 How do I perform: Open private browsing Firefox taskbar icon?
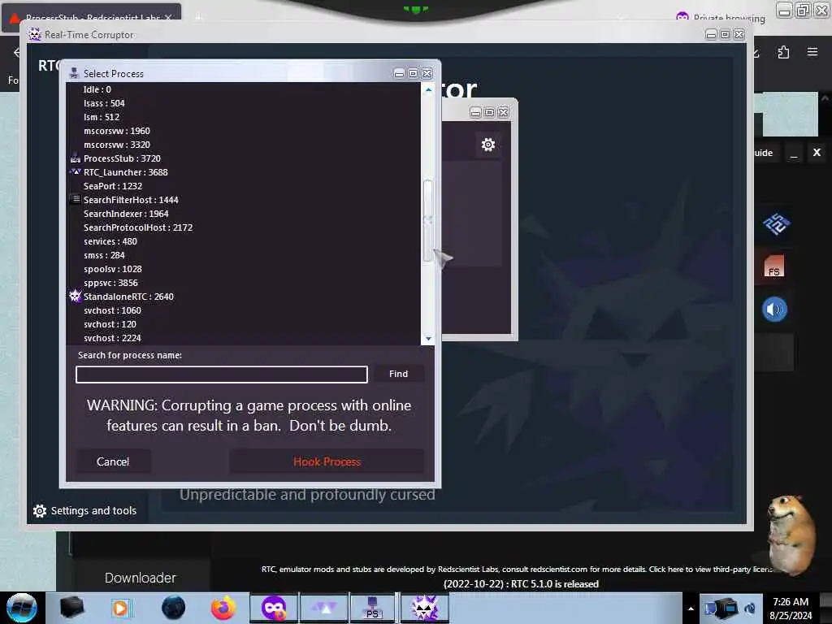pyautogui.click(x=274, y=608)
